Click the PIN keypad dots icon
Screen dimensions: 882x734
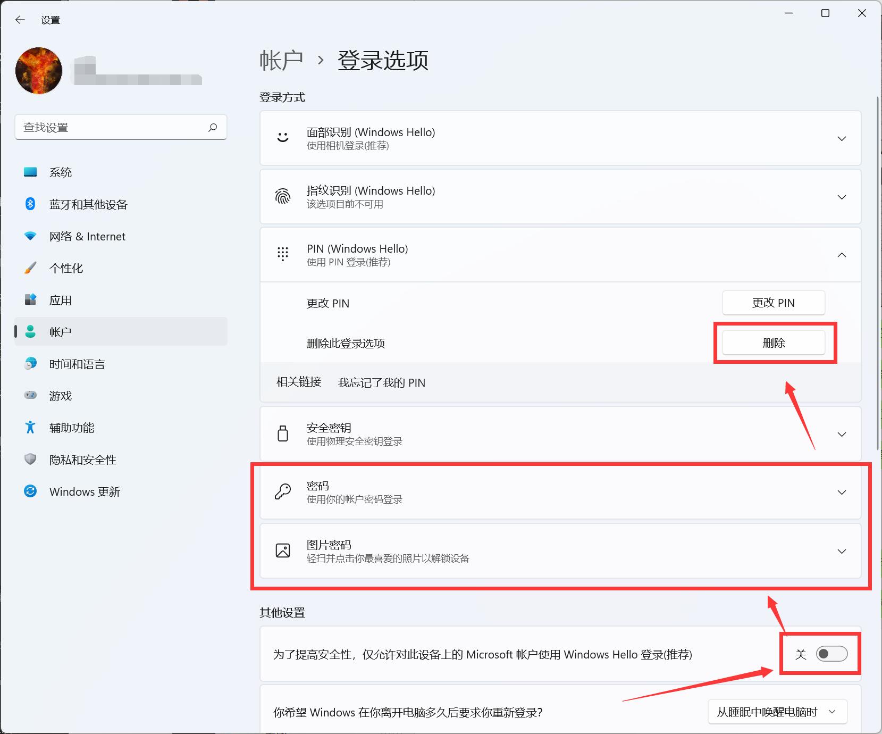283,254
